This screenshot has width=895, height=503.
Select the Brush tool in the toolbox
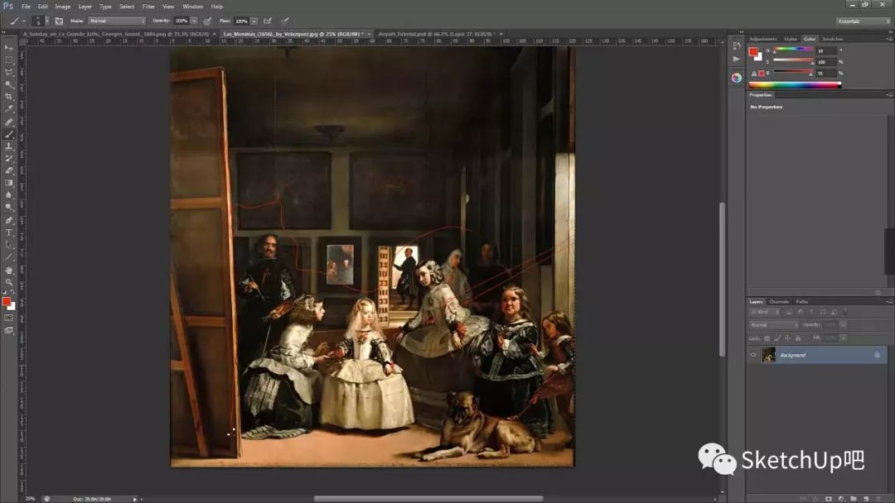8,134
